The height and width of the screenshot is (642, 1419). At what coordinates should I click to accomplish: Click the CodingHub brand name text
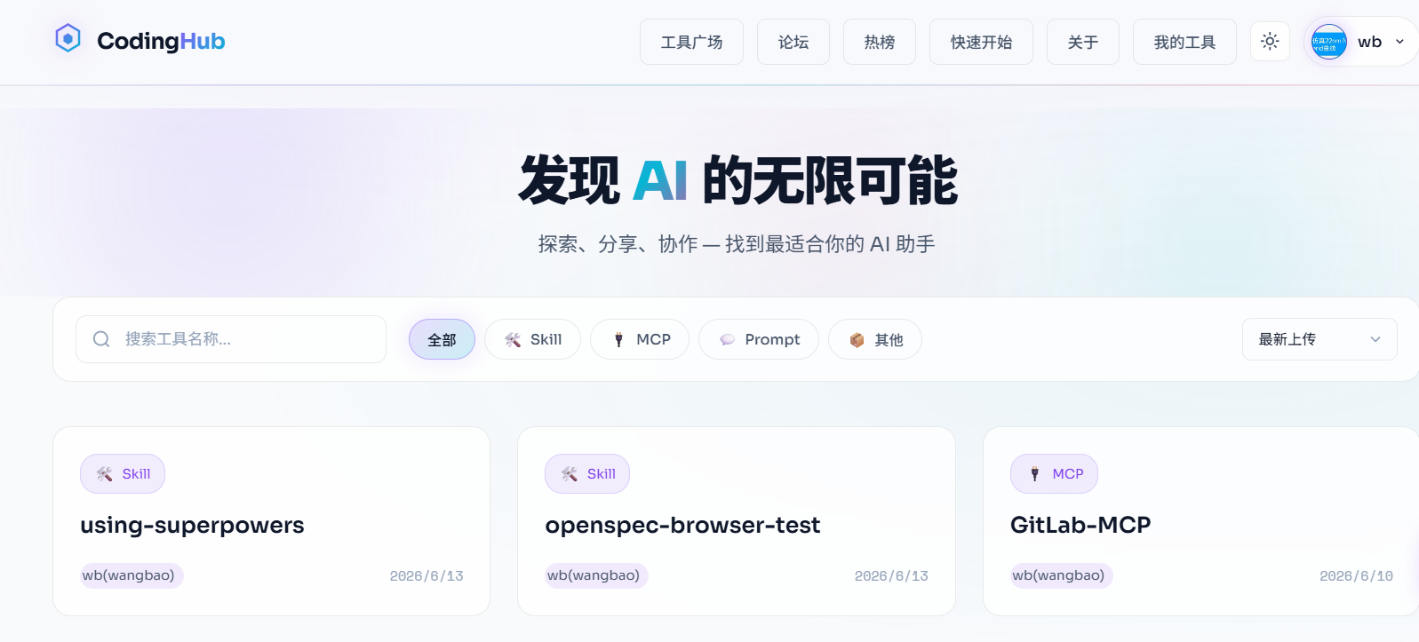[x=161, y=41]
